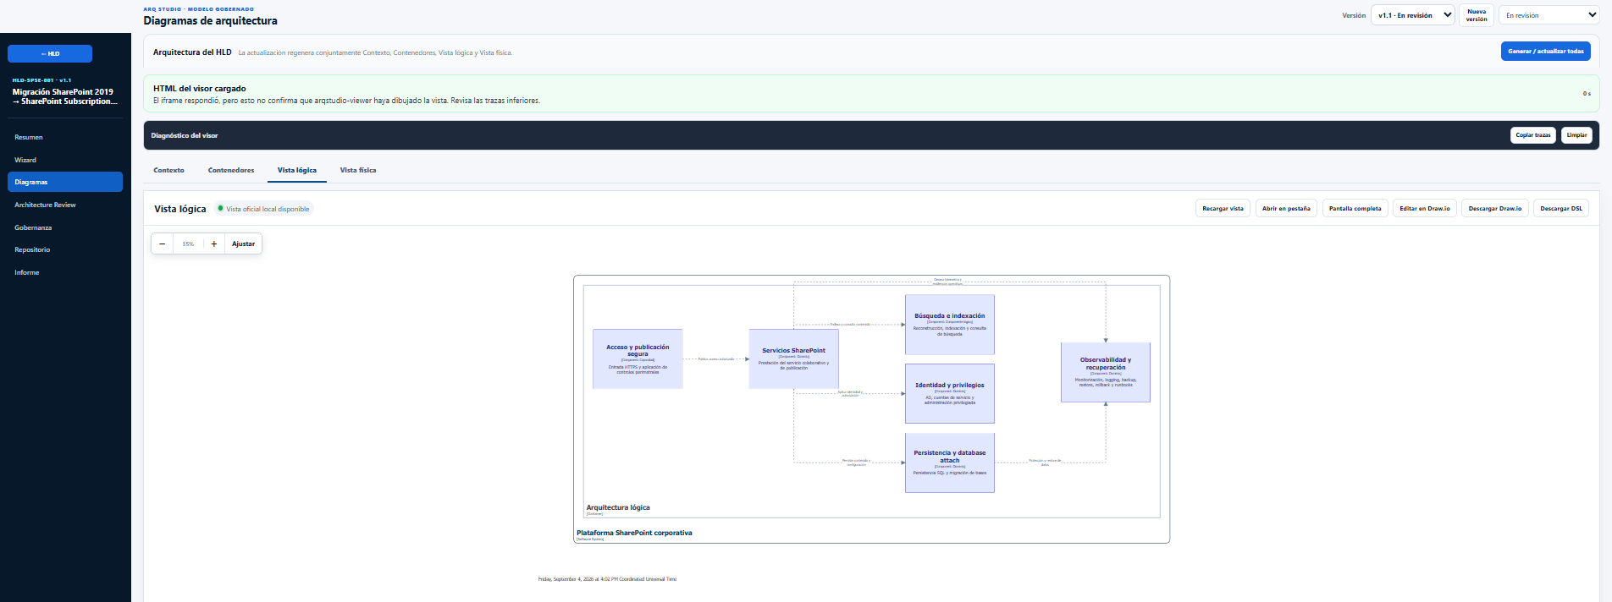1612x602 pixels.
Task: Click the zoom out minus icon
Action: click(x=163, y=244)
